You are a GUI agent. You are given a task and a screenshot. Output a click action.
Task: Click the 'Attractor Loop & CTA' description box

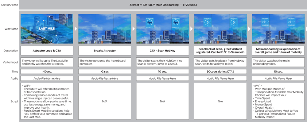[47, 50]
